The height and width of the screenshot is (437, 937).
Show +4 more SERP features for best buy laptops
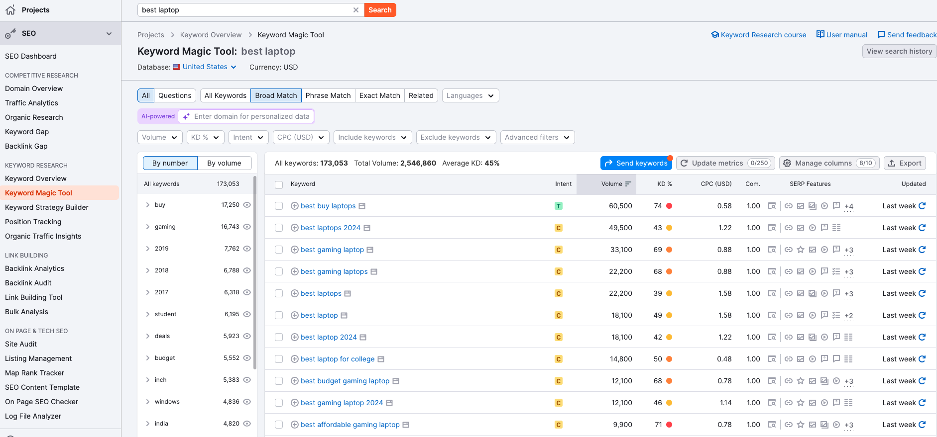pos(849,206)
